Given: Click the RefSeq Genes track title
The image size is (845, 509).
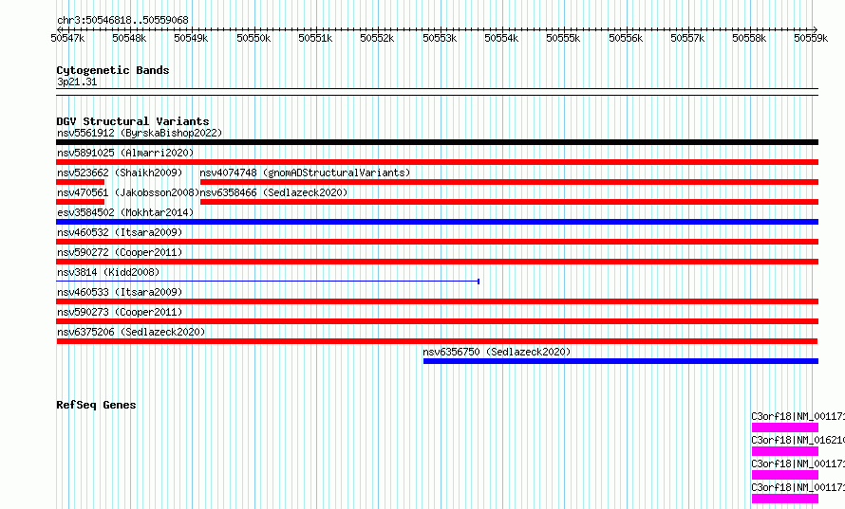Looking at the screenshot, I should click(96, 405).
